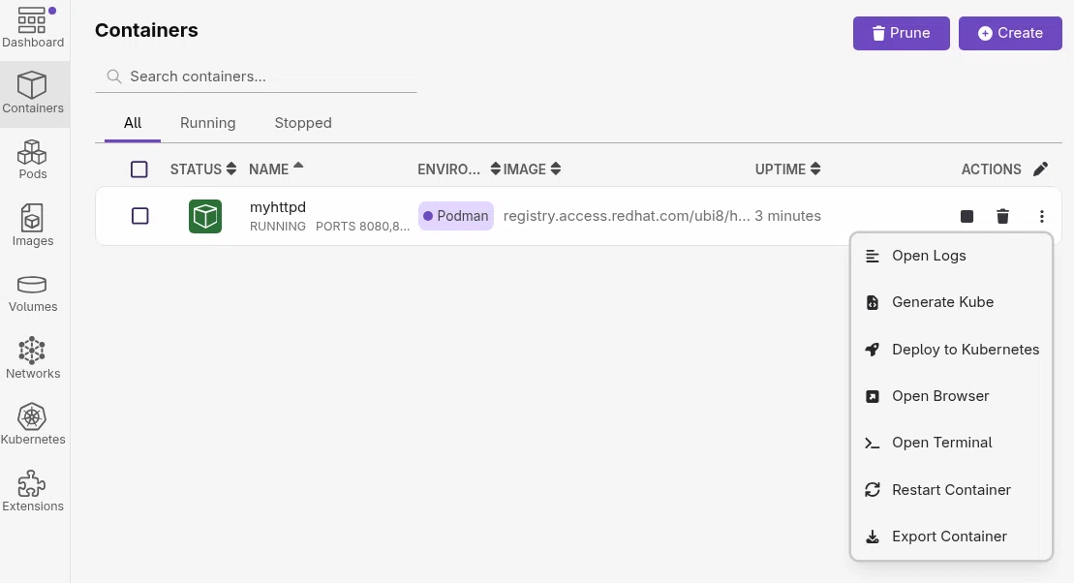Open Extensions from the sidebar
Image resolution: width=1074 pixels, height=583 pixels.
[x=33, y=492]
